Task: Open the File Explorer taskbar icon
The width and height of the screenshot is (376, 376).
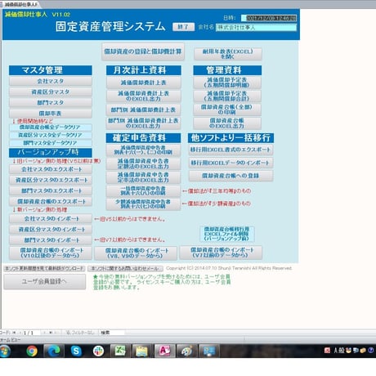Action: click(142, 351)
